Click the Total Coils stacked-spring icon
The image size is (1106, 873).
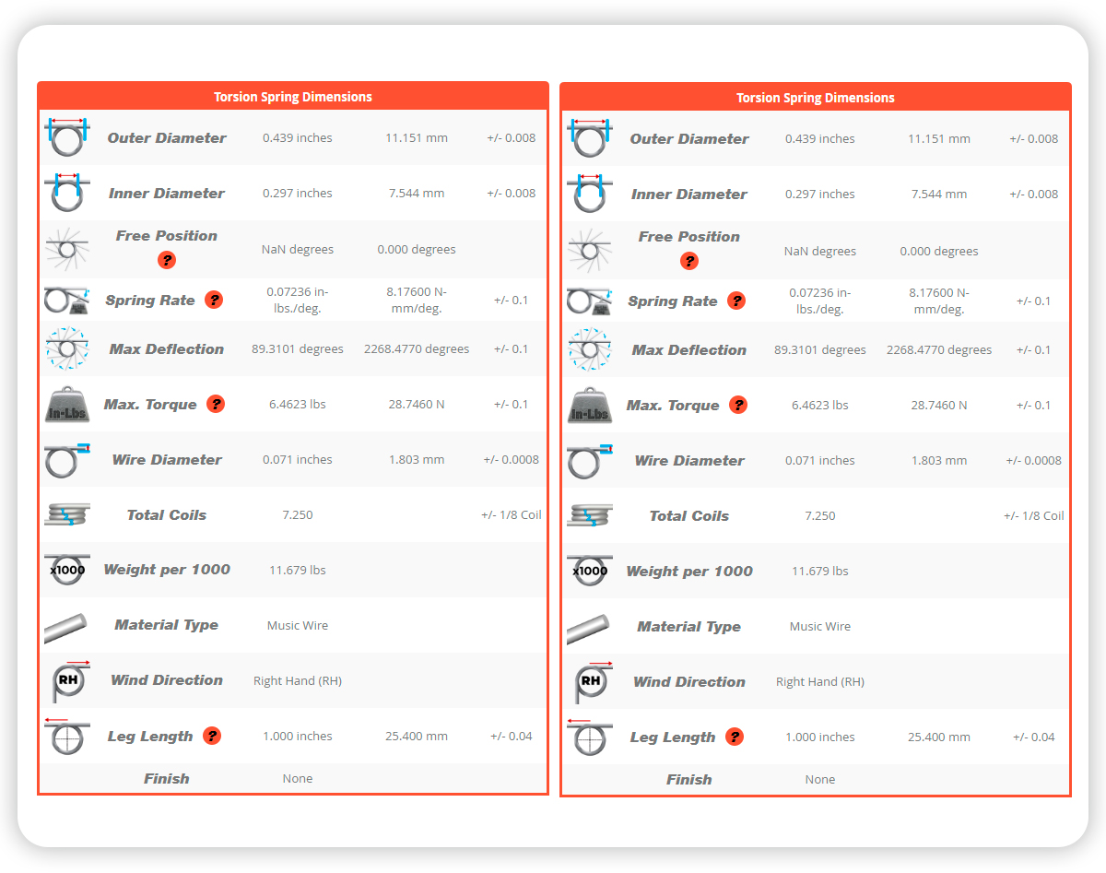[x=66, y=514]
